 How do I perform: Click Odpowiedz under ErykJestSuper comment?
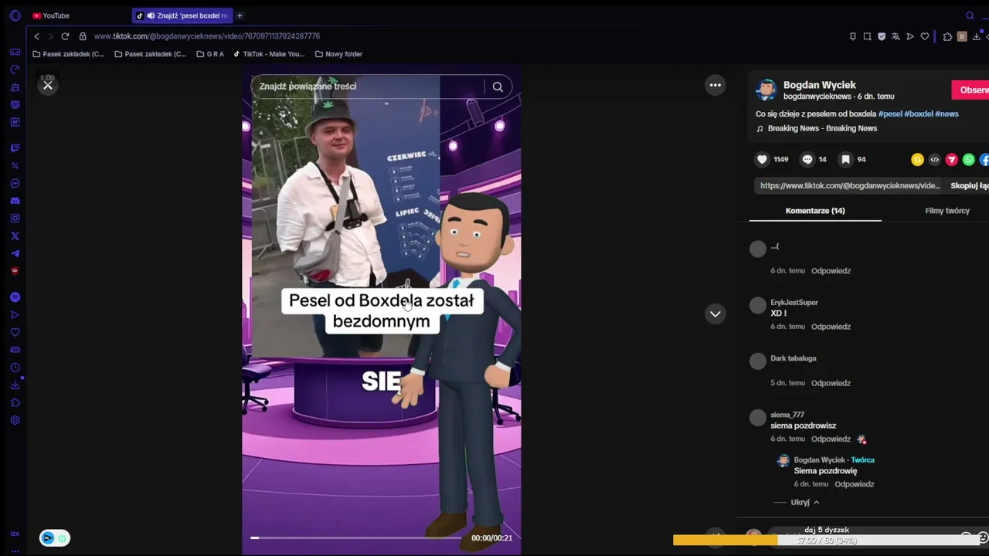coord(831,327)
